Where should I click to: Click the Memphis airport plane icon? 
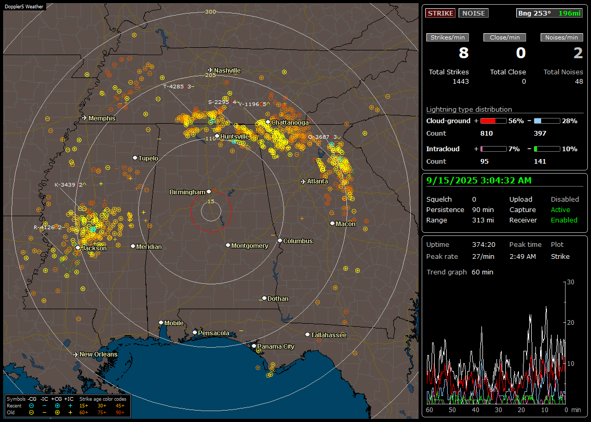85,118
